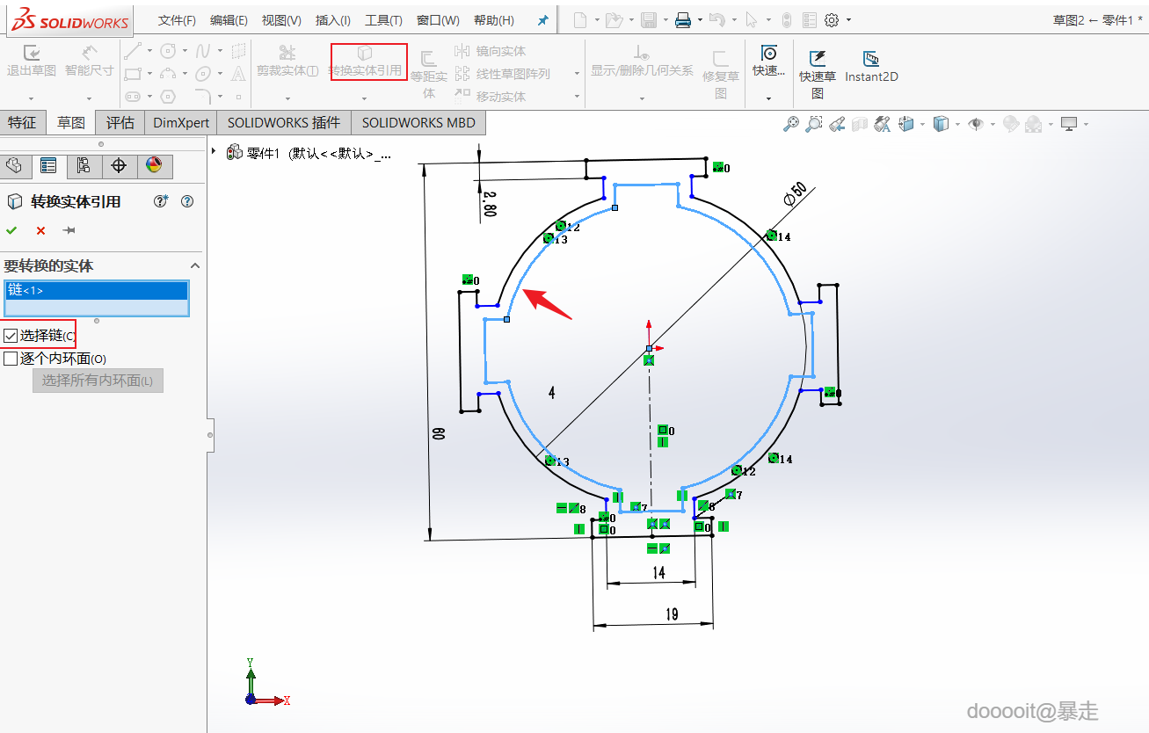Toggle the hide/show items eye icon

point(976,124)
